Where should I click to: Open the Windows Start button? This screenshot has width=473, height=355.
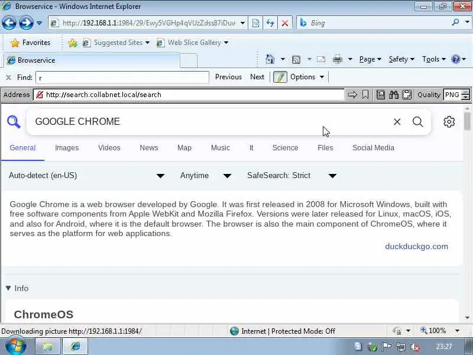tap(16, 346)
